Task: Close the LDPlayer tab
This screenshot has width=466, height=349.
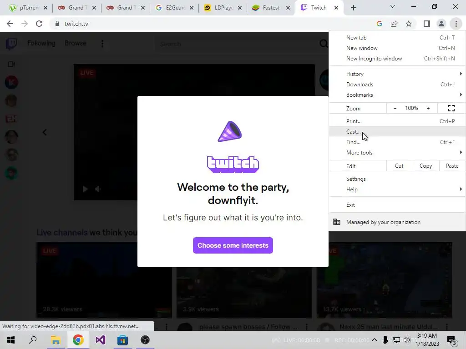Action: pos(240,8)
